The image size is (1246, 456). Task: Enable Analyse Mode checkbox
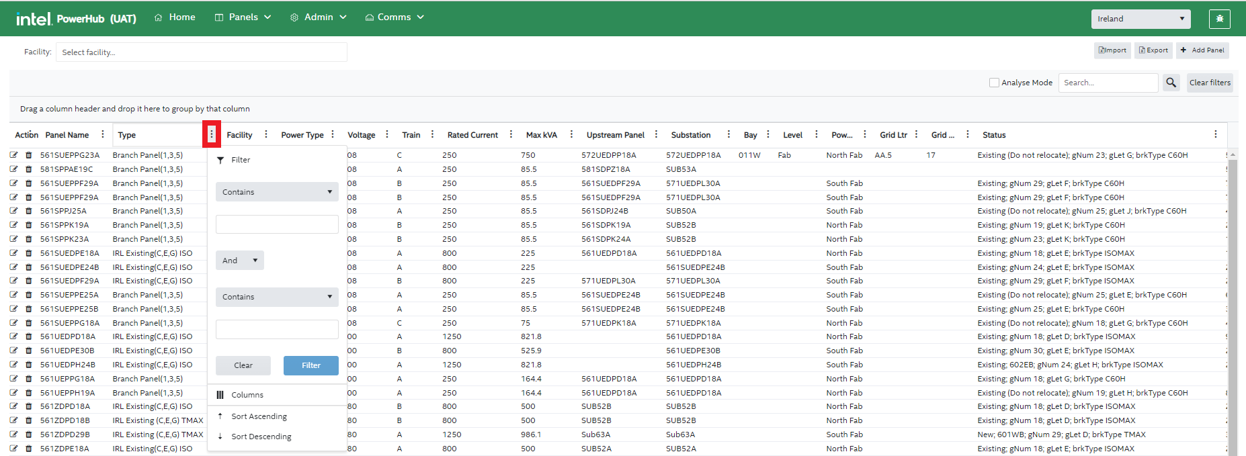(x=994, y=83)
